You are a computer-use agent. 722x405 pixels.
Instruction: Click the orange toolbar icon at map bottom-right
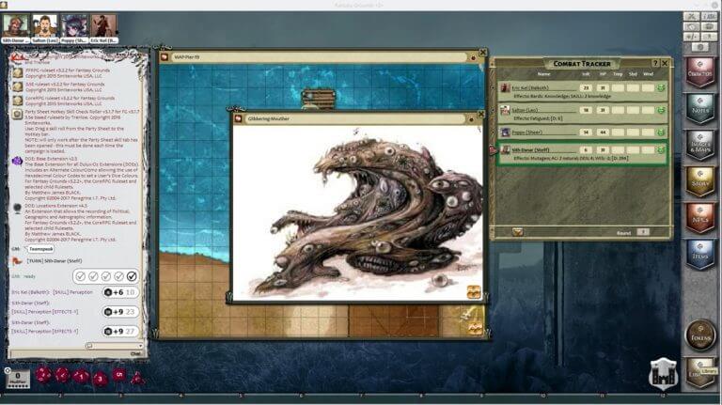tap(475, 328)
